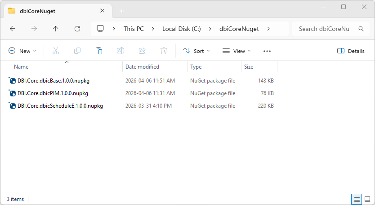Maximize the File Explorer window

(344, 7)
